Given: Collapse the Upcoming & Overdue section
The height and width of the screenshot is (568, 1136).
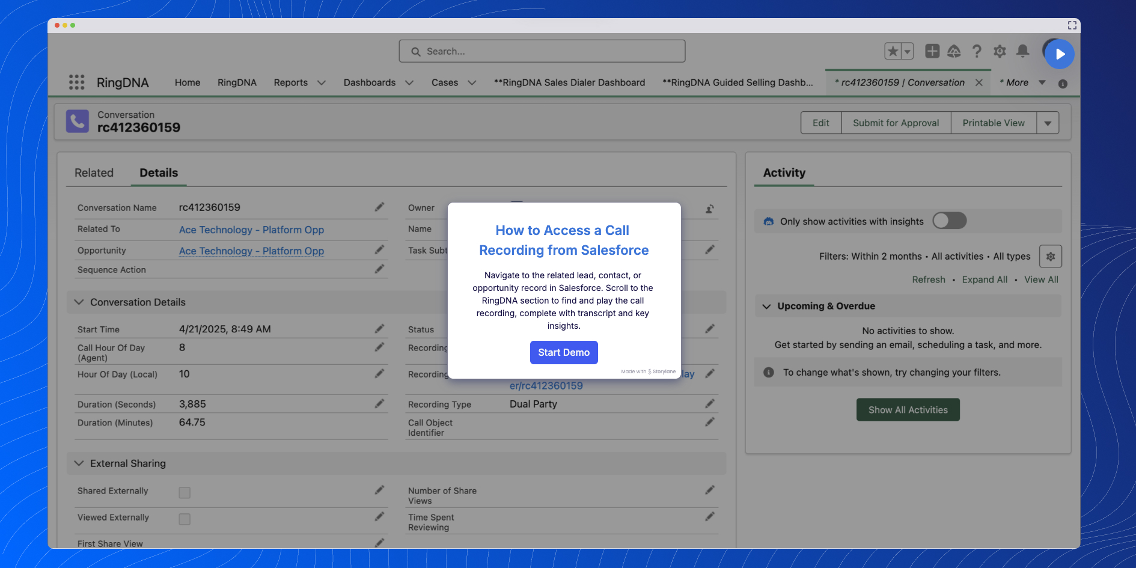Looking at the screenshot, I should pos(766,306).
